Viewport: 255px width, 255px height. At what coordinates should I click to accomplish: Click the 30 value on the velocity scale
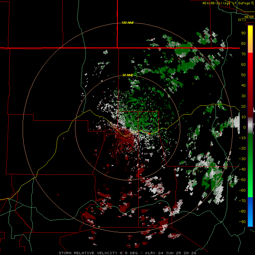click(243, 96)
